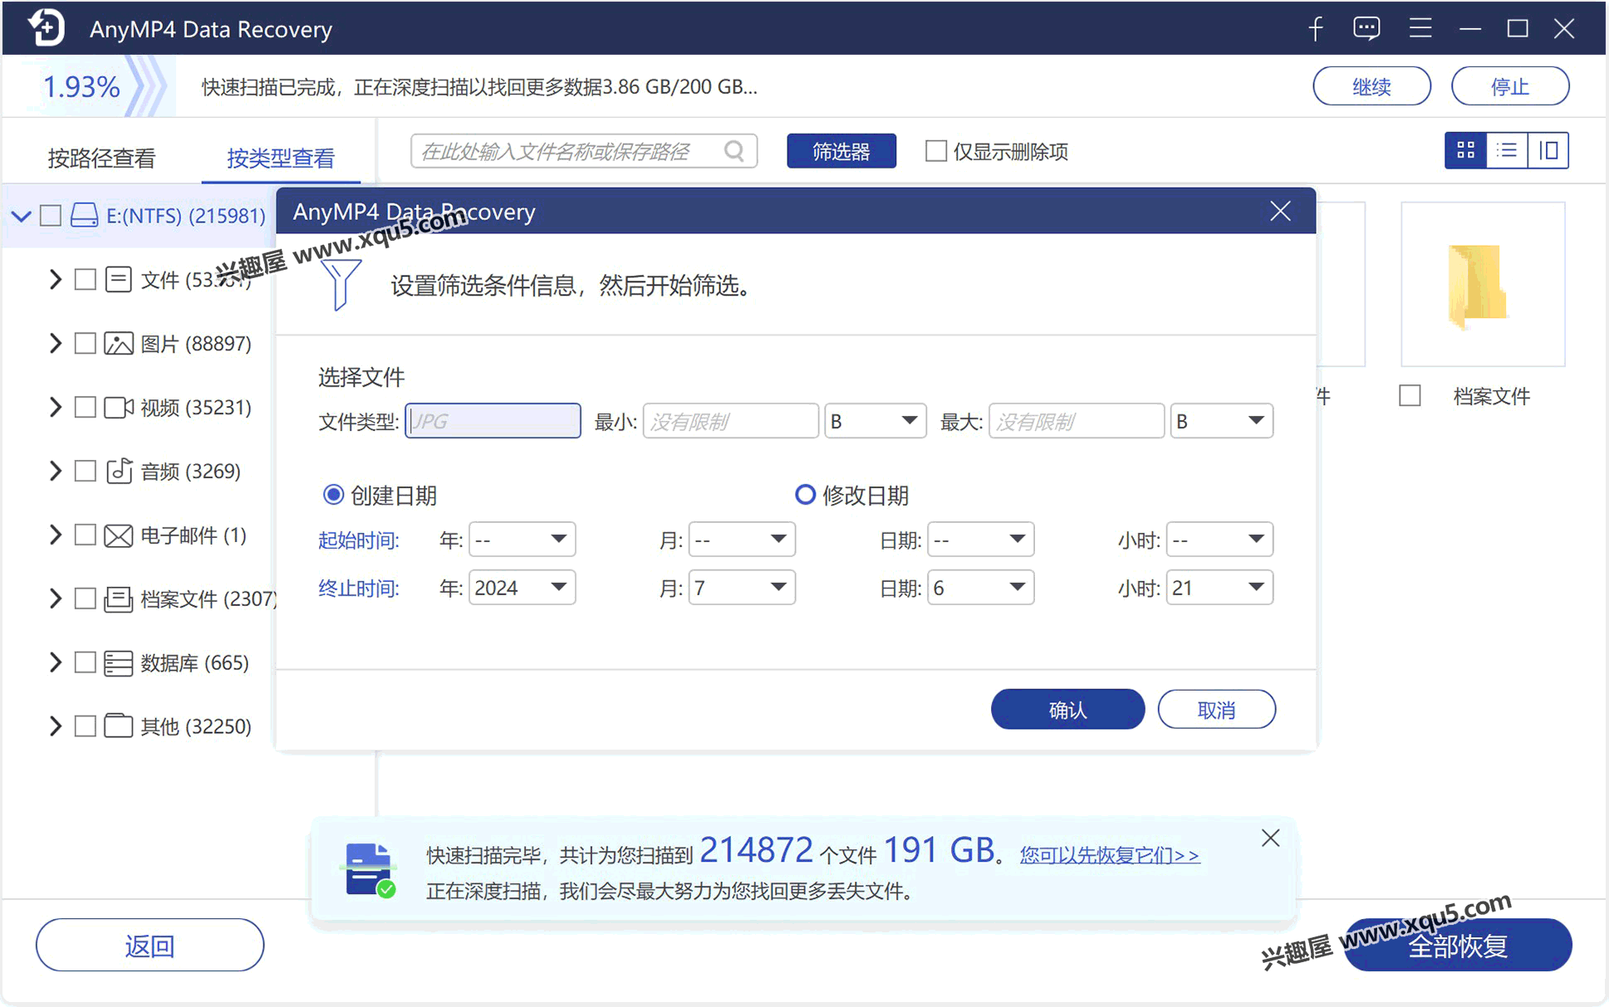This screenshot has width=1609, height=1007.
Task: Open the feedback chat icon
Action: click(1366, 29)
